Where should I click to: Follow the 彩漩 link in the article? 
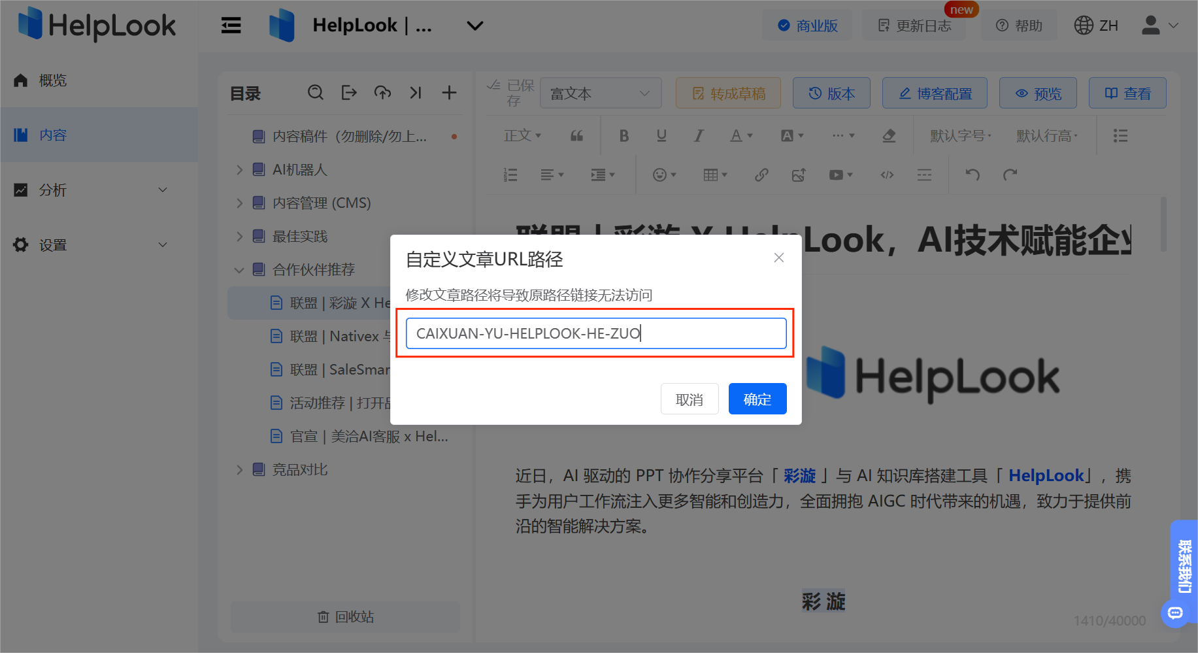(x=799, y=476)
